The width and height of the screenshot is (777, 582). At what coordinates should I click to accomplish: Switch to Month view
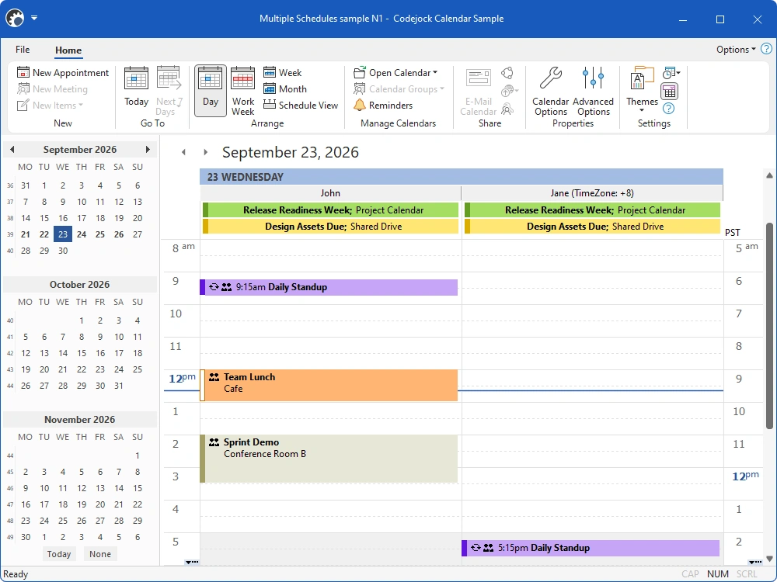coord(285,89)
